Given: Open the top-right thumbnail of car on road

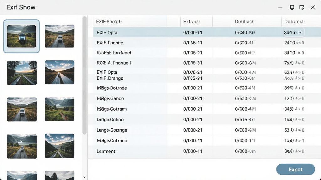Looking at the screenshot, I should click(x=60, y=36).
